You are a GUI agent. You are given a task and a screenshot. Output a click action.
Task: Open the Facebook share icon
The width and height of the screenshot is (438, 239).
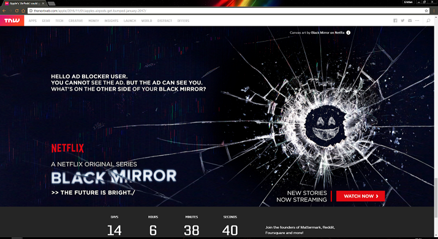point(395,21)
